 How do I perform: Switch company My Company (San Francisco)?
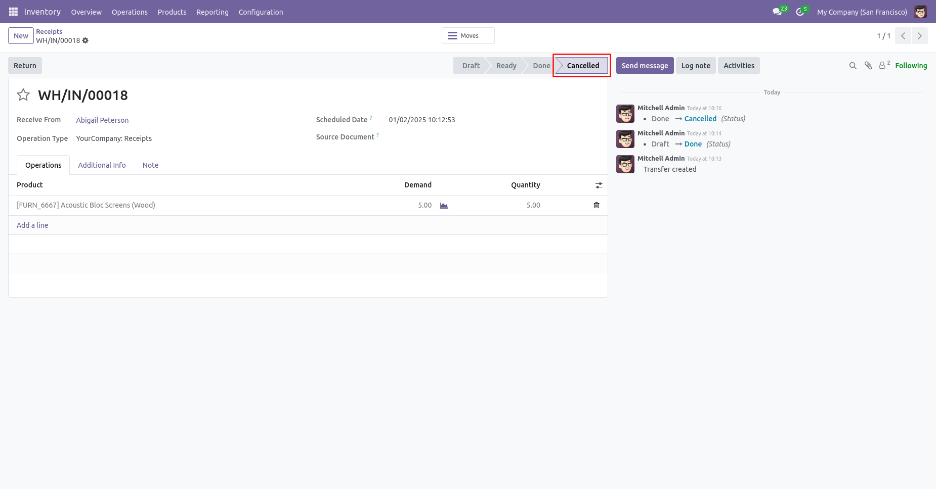point(862,12)
